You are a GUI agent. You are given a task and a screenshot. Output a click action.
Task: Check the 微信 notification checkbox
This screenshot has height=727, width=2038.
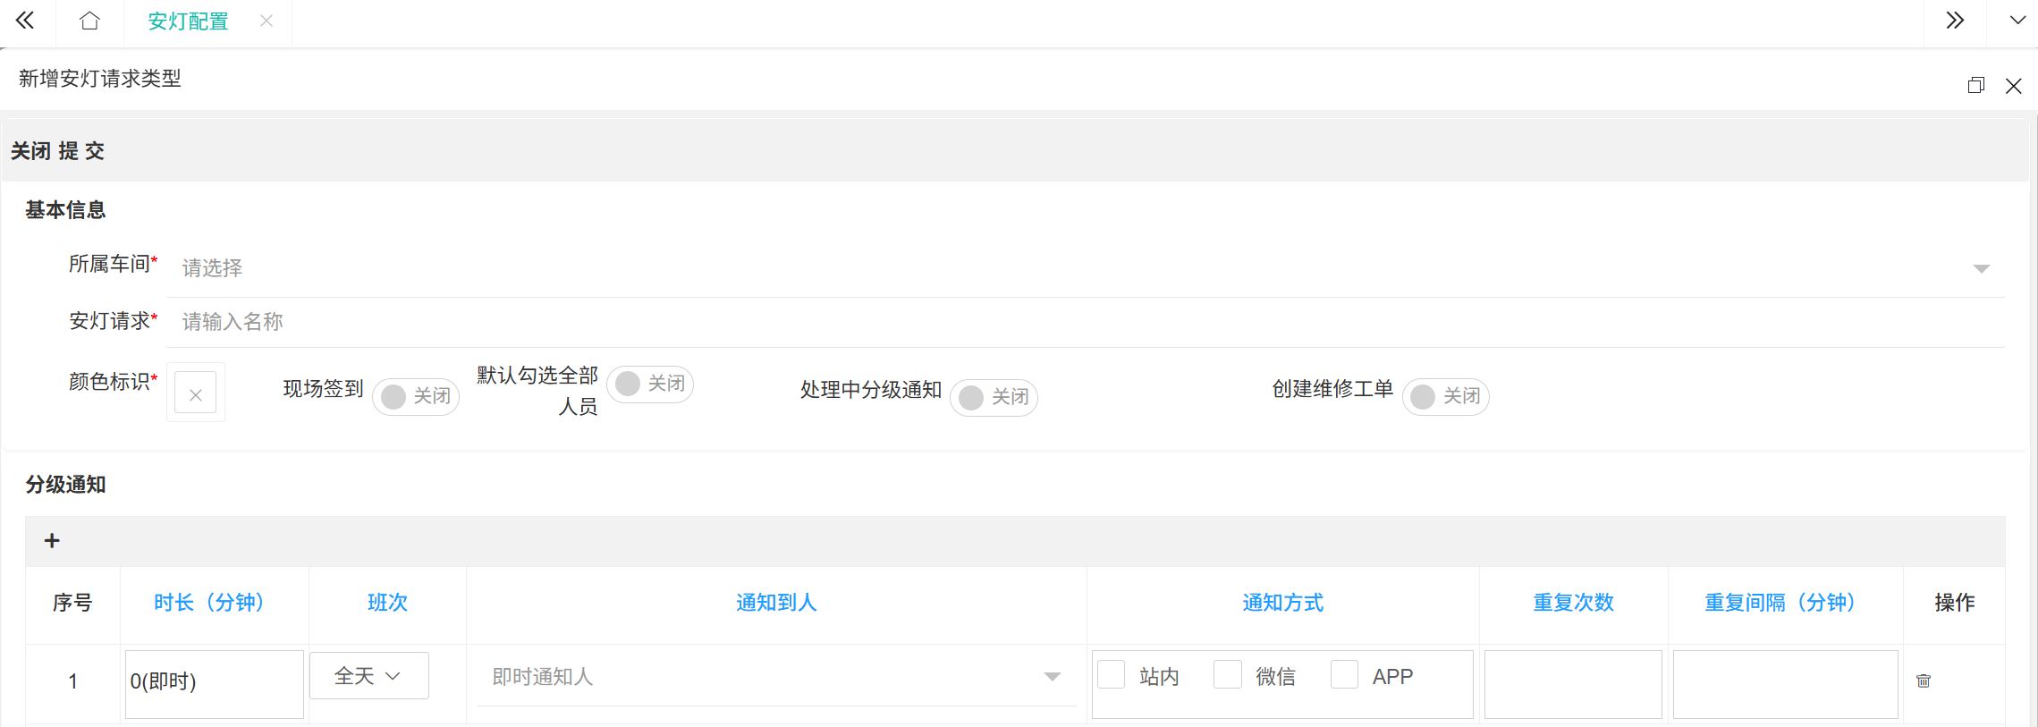click(x=1227, y=675)
